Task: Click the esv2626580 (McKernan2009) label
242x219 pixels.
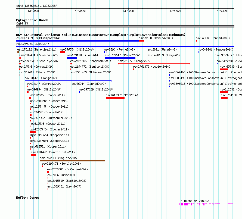Action: (67, 169)
